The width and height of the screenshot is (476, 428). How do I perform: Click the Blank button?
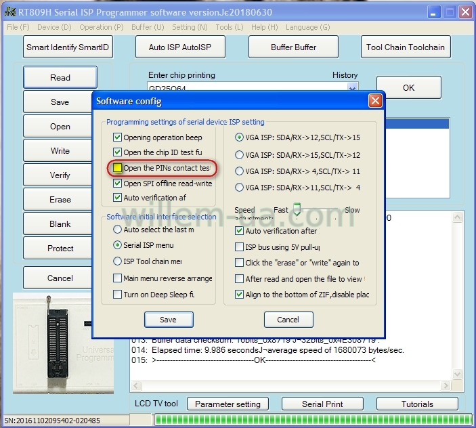[58, 223]
